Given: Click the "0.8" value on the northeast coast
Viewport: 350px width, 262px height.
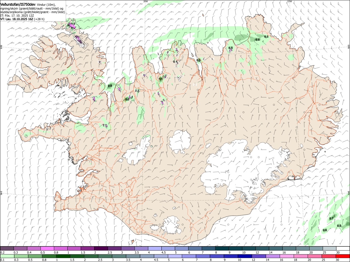Looking at the screenshot, I should pos(258,40).
